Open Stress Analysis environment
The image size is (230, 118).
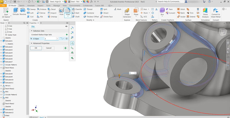(x=205, y=13)
